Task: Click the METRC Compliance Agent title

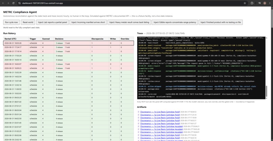Action: click(20, 12)
